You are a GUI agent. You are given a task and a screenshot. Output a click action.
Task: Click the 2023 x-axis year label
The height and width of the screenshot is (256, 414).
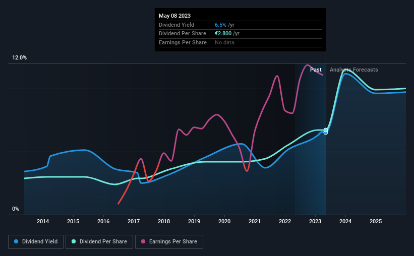(315, 221)
